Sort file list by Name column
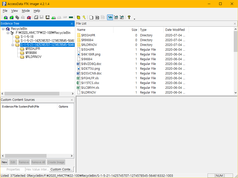 95,30
